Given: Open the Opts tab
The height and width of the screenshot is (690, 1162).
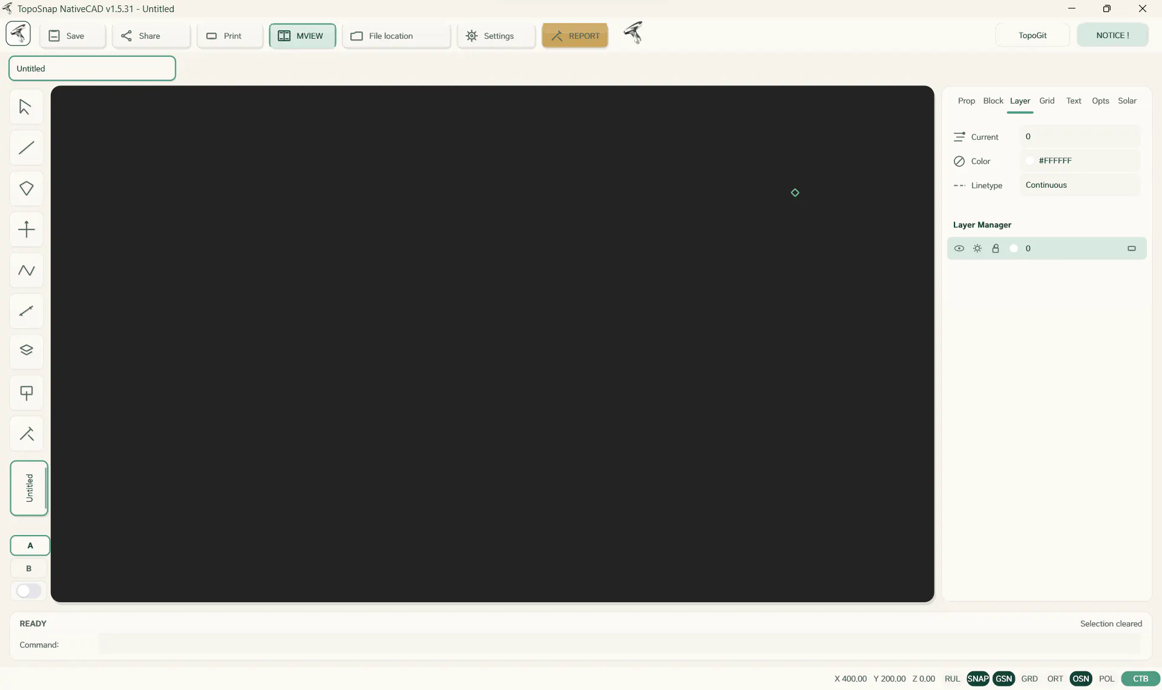Looking at the screenshot, I should (1100, 101).
